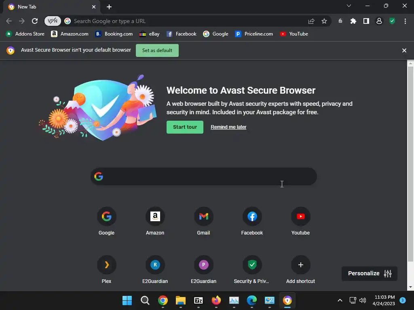This screenshot has height=310, width=414.
Task: Open the Security & Priv... shortcut tile
Action: 252,269
